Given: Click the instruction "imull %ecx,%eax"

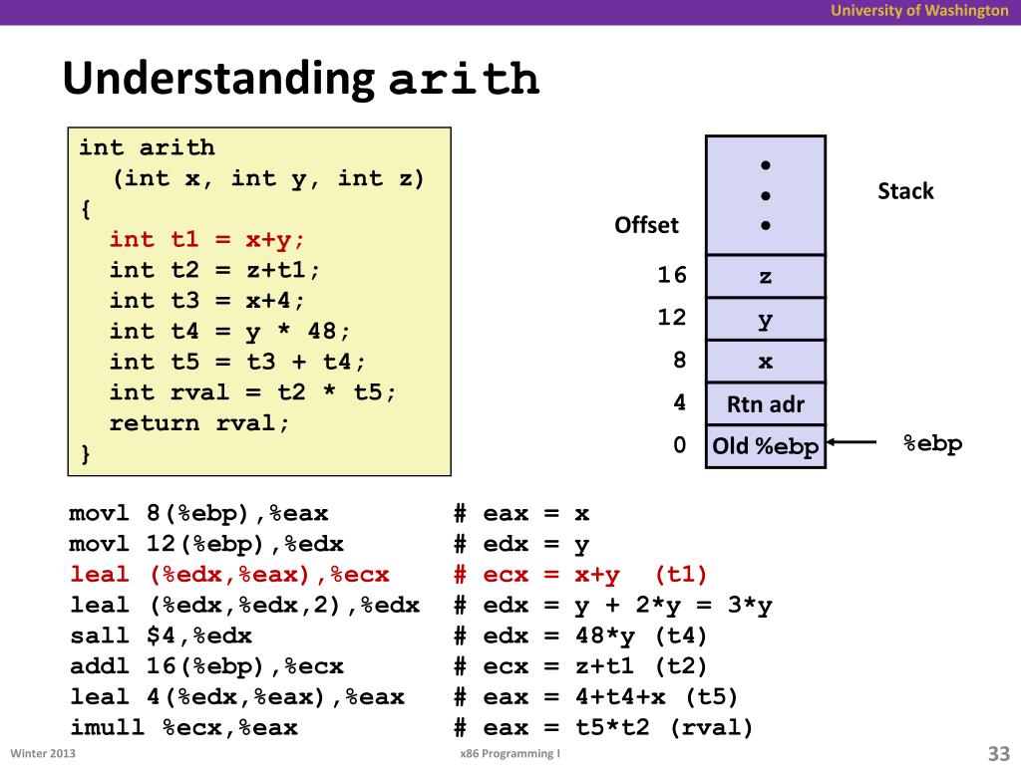Looking at the screenshot, I should 183,728.
